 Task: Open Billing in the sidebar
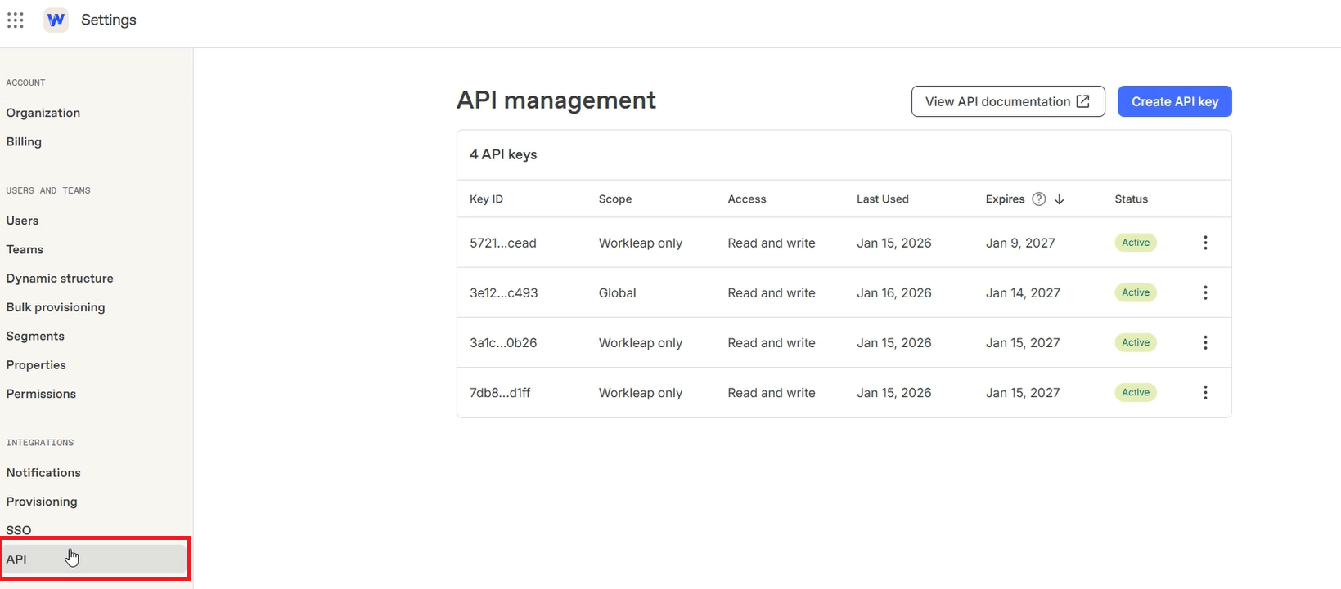point(24,141)
